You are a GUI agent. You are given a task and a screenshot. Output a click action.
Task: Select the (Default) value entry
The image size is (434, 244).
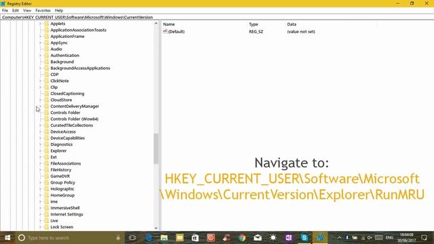point(176,32)
